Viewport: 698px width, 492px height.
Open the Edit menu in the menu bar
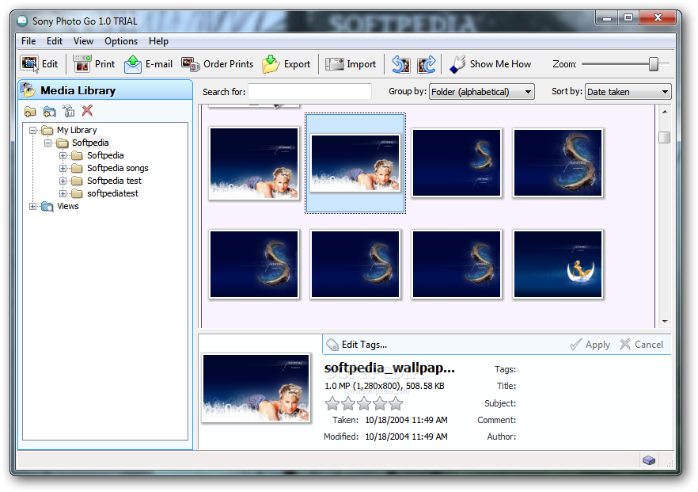(x=55, y=41)
